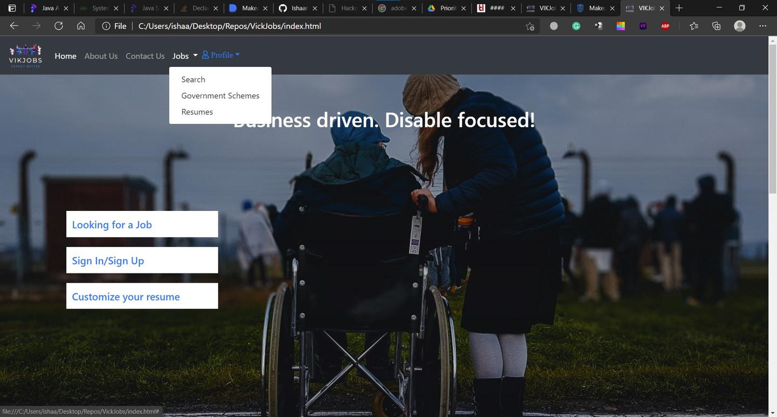Click the scrollbar down arrow
This screenshot has width=777, height=417.
772,413
